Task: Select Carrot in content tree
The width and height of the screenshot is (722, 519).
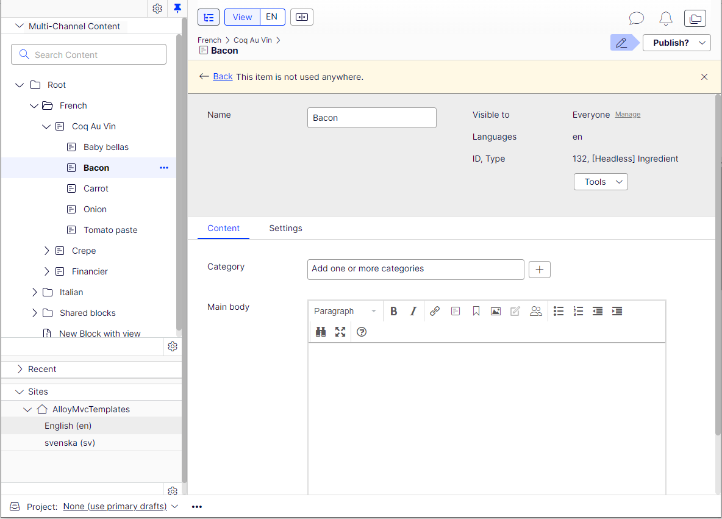Action: click(96, 188)
